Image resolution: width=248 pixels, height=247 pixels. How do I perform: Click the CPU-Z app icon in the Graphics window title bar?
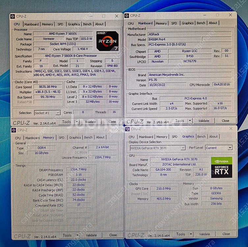[127, 129]
